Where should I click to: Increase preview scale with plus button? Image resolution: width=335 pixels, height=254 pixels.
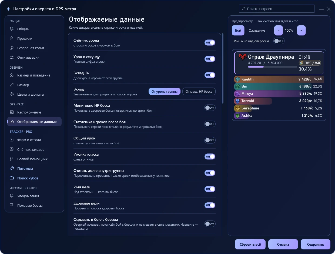click(301, 31)
